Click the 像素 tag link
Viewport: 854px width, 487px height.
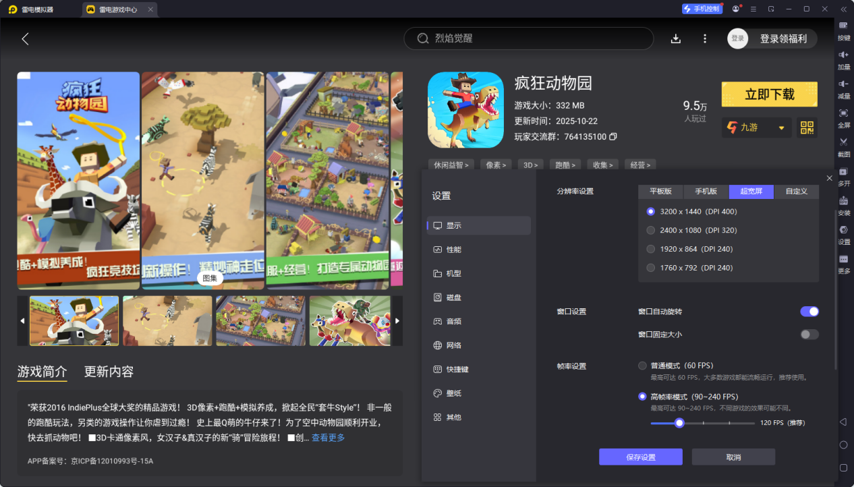(496, 165)
